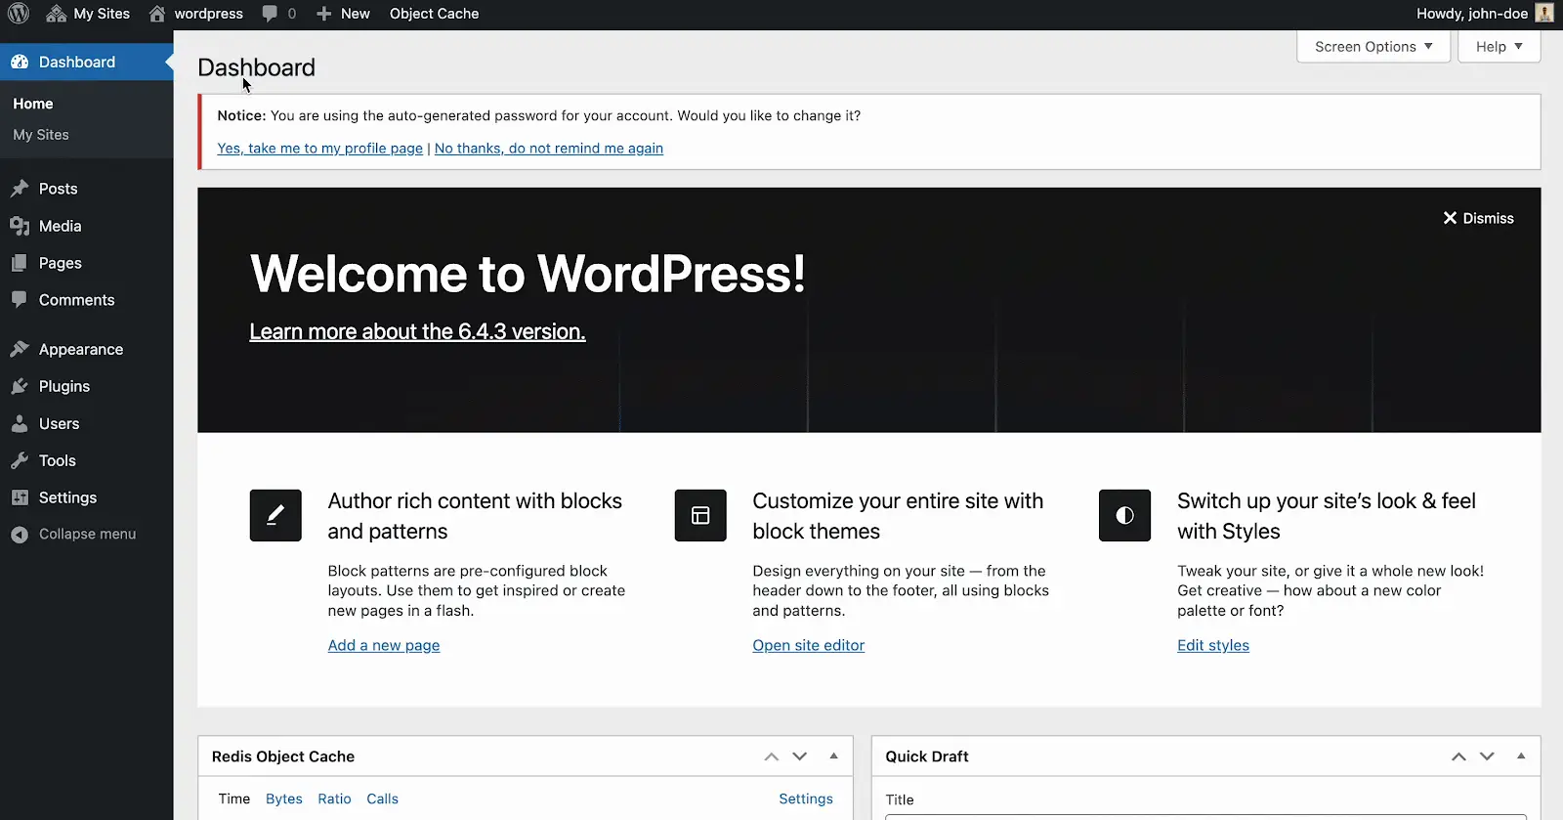
Task: Open My Sites in the admin bar
Action: [x=88, y=14]
